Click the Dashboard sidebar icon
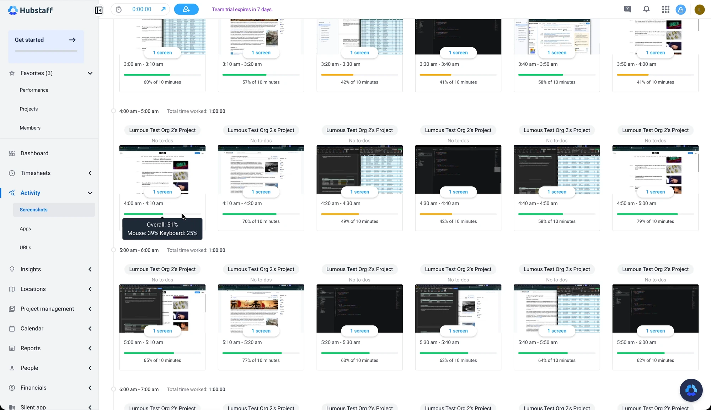The height and width of the screenshot is (410, 711). pyautogui.click(x=12, y=153)
